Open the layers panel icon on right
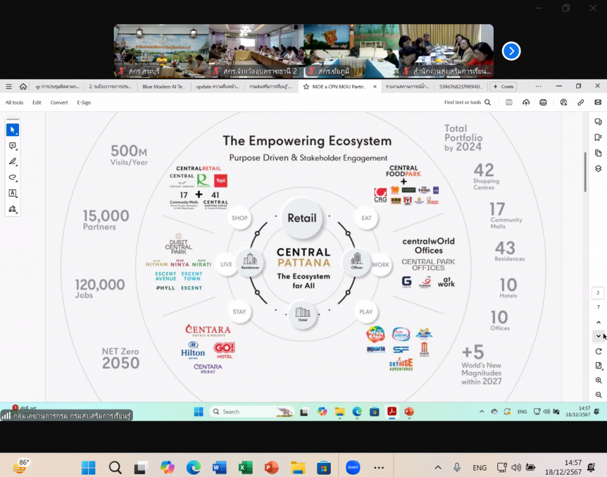This screenshot has height=477, width=607. 598,169
